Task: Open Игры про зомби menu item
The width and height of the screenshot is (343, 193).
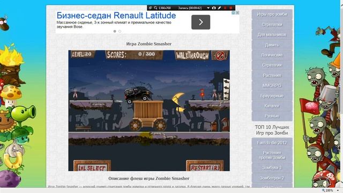Action: (x=272, y=14)
